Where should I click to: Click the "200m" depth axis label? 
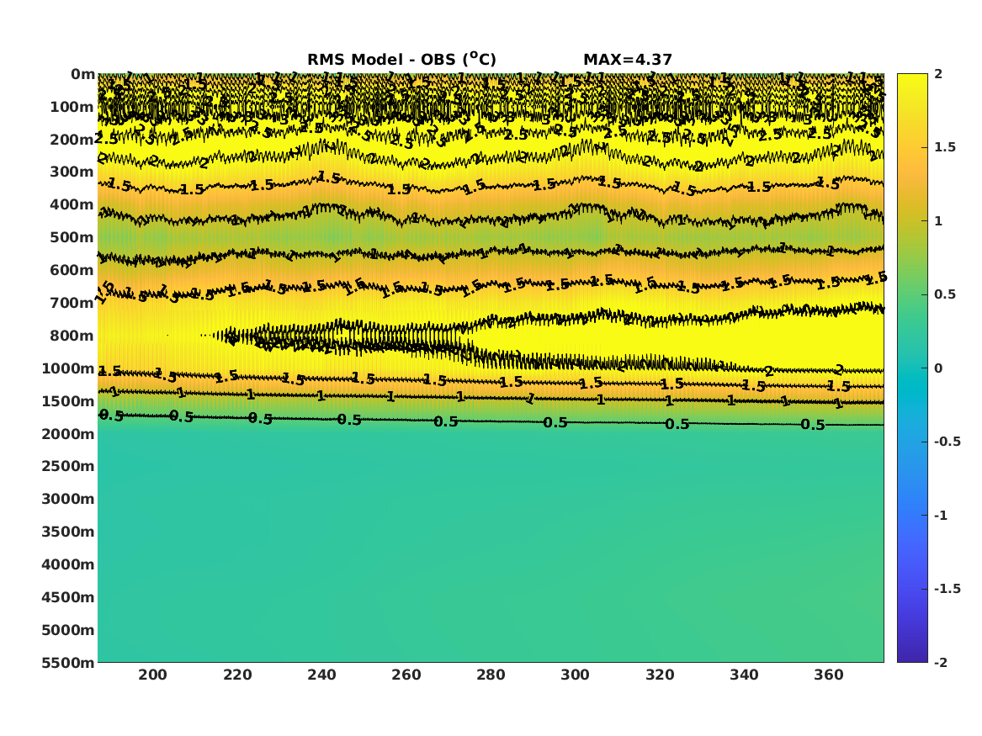click(x=72, y=140)
